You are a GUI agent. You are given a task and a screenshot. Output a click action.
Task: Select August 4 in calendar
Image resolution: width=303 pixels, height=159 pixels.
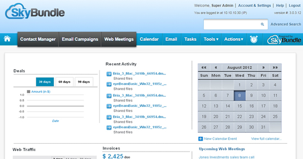tap(275, 85)
